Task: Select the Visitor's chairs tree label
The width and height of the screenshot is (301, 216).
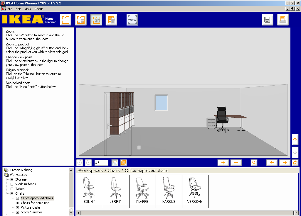Action: (x=31, y=208)
